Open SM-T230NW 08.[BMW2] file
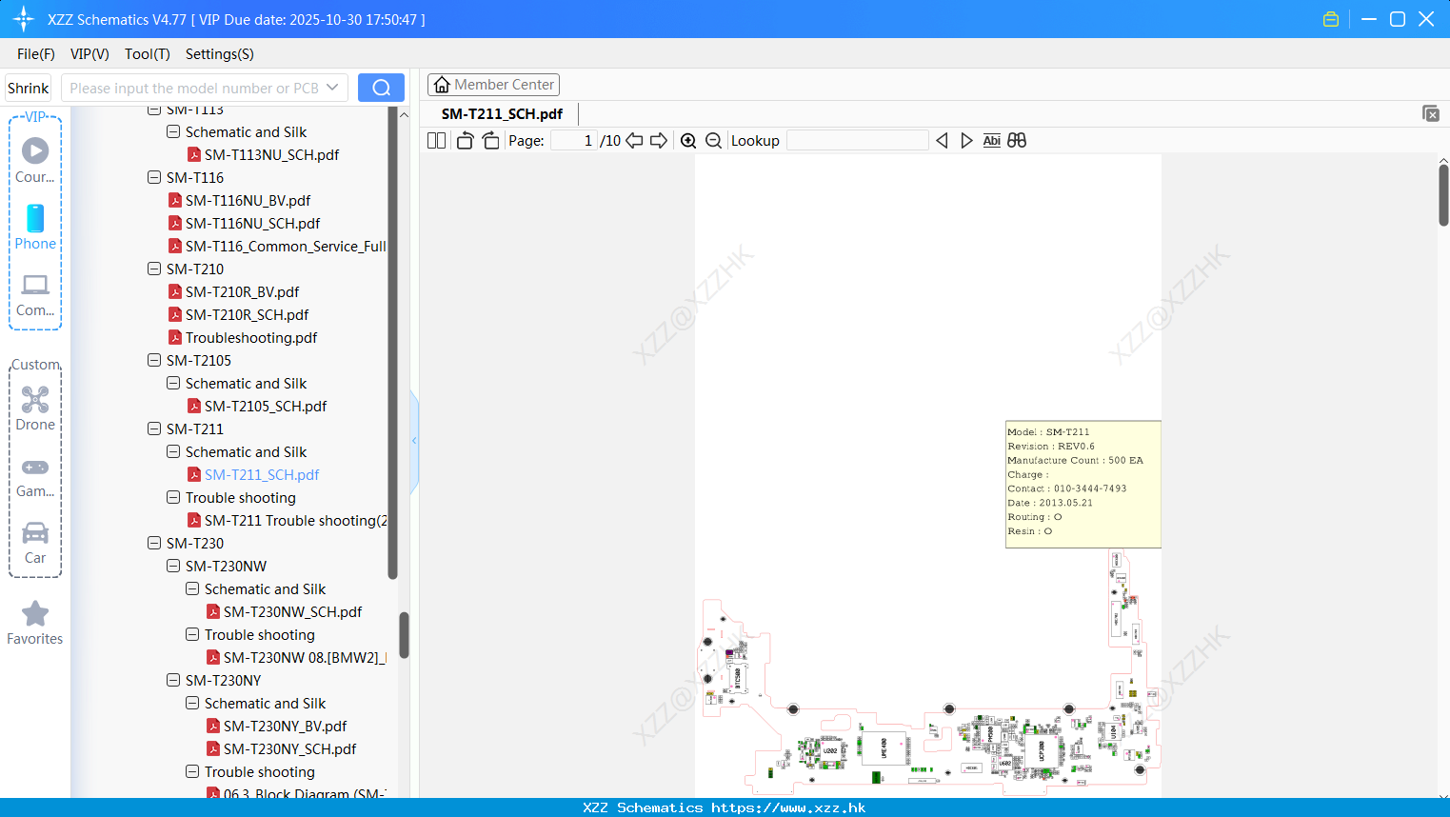This screenshot has width=1450, height=817. [x=304, y=657]
